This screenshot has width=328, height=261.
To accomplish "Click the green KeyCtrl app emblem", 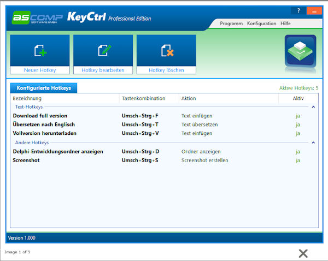I will point(300,51).
